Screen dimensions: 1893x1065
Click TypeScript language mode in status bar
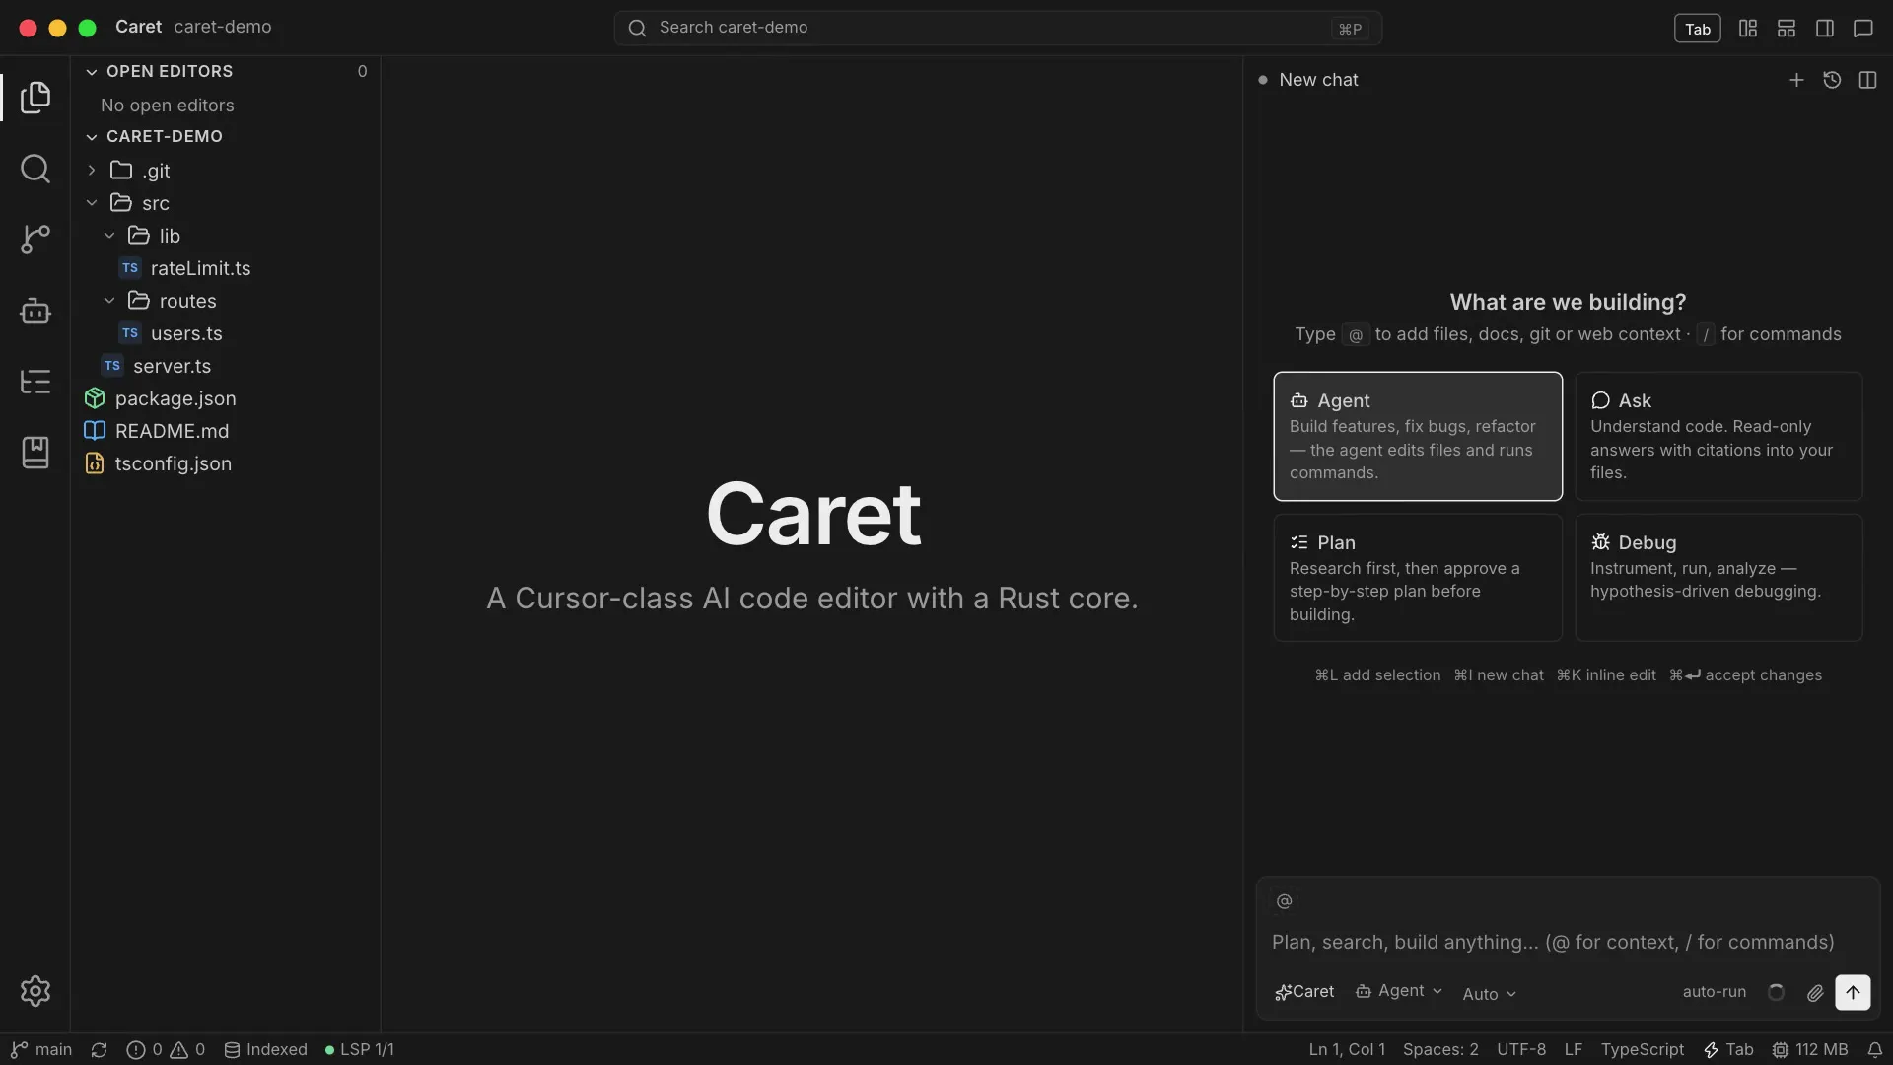pyautogui.click(x=1642, y=1050)
